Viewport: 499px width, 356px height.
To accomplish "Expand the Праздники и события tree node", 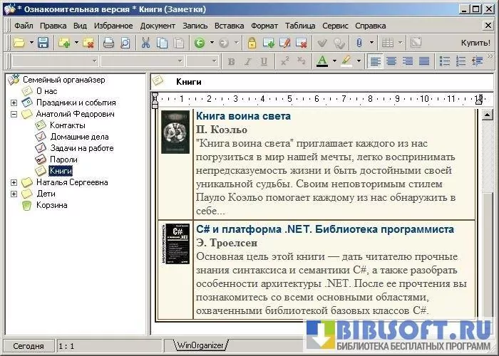I will click(14, 103).
